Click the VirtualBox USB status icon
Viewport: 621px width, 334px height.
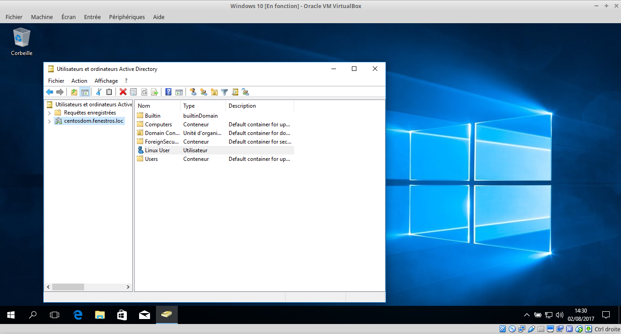[x=531, y=329]
